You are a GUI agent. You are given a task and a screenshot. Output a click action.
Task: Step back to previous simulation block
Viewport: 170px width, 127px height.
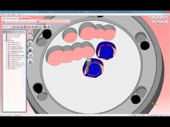click(18, 26)
